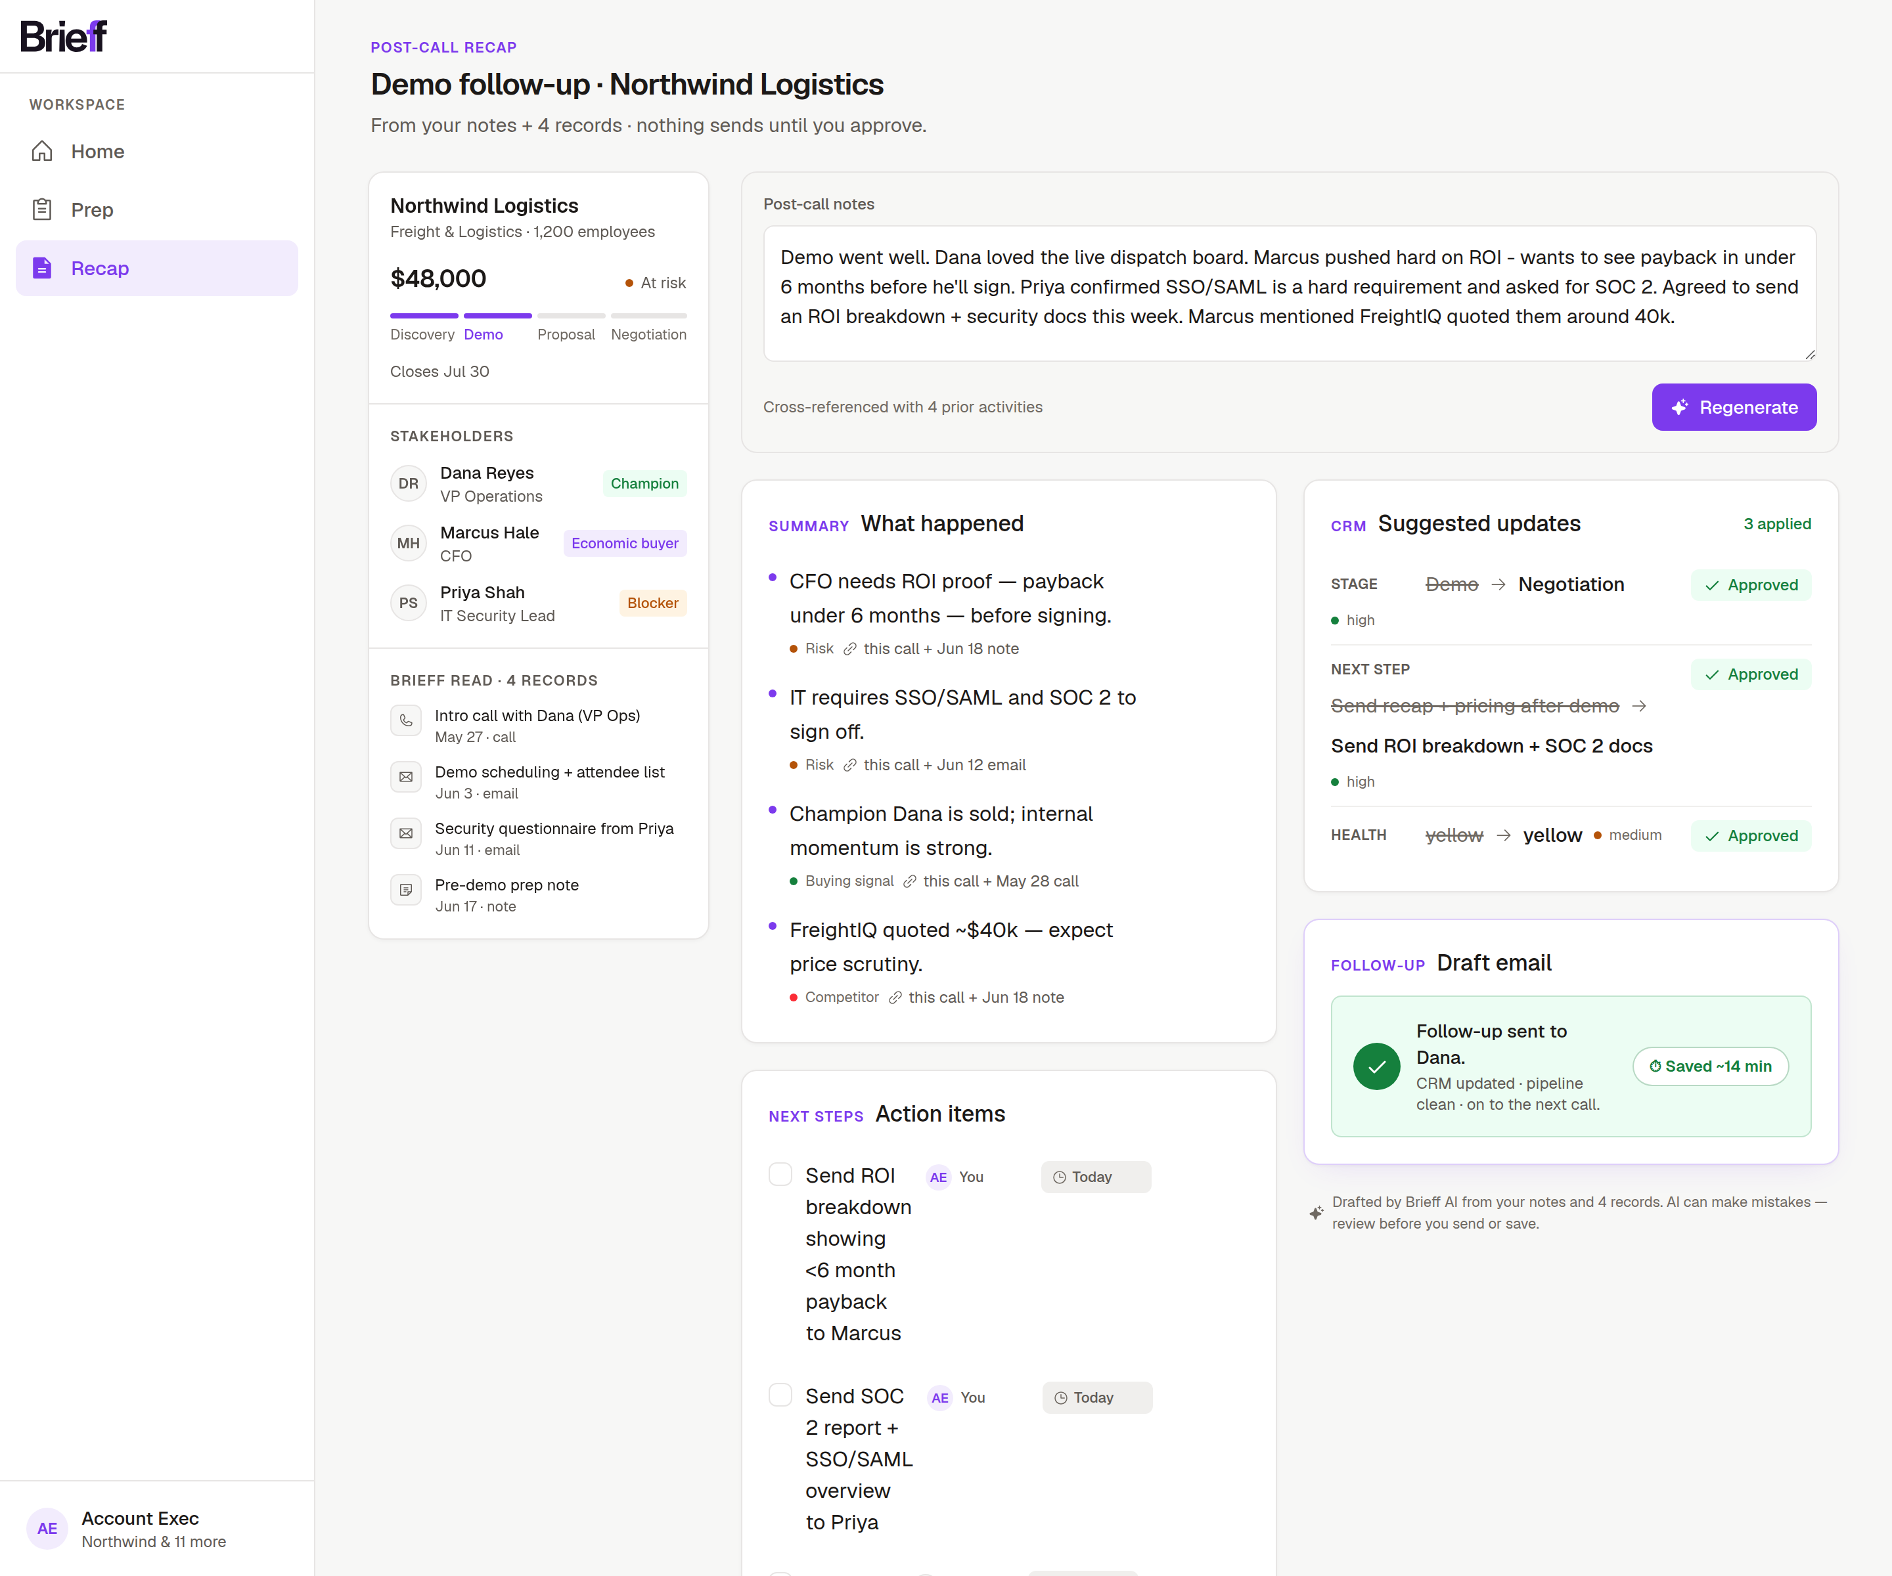Click the AE assignee avatar on the ROI breakdown item
Screen dimensions: 1892x1576
pos(938,1178)
